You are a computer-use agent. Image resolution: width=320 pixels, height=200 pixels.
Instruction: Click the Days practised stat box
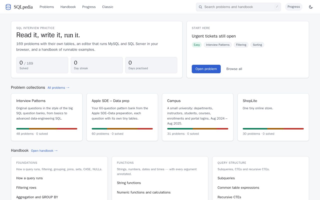(151, 65)
